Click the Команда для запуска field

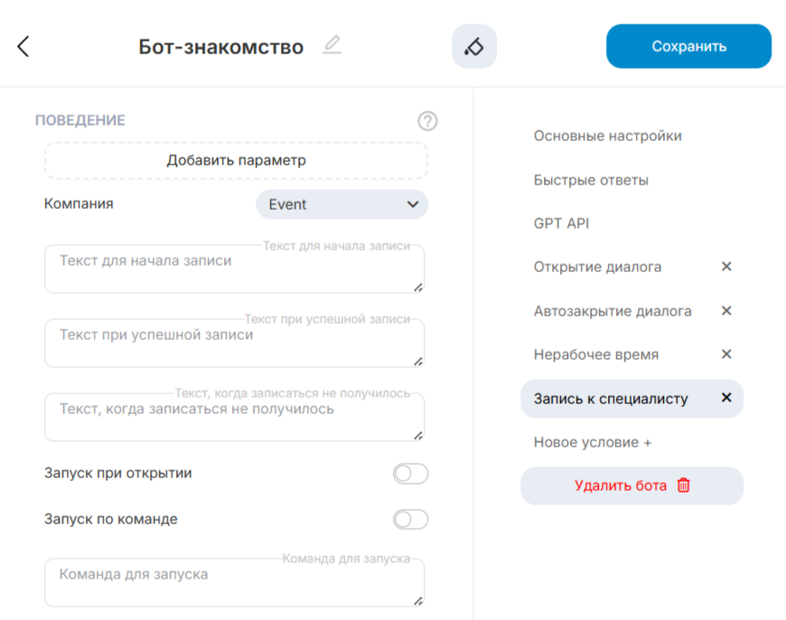coord(234,583)
